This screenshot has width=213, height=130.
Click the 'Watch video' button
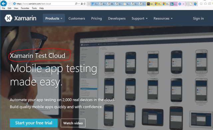(73, 123)
